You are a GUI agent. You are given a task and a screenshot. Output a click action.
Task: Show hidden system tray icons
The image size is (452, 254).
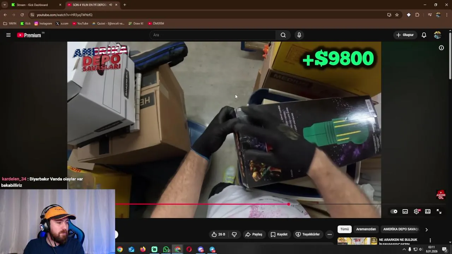[404, 249]
